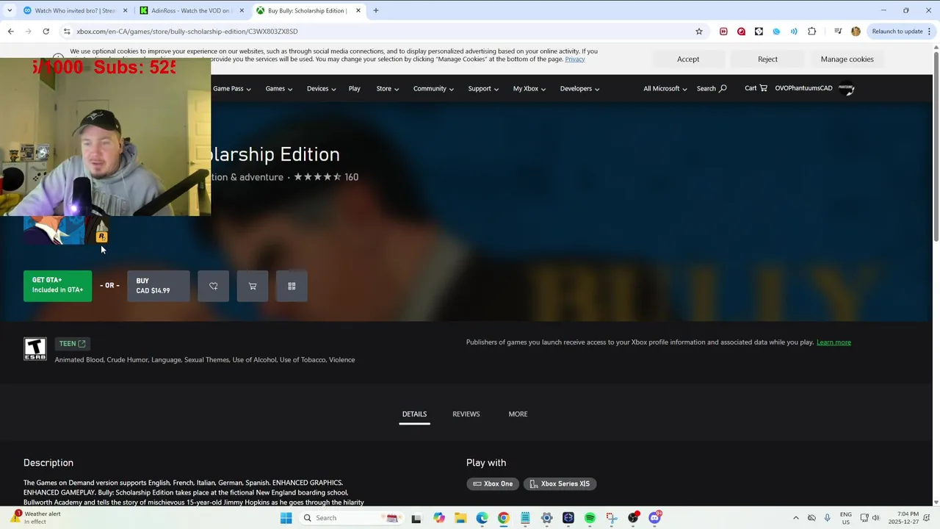
Task: Open the Chrome media controls icon
Action: click(838, 32)
